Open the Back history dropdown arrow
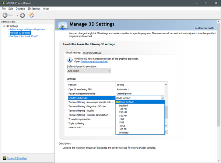This screenshot has height=163, width=221. click(17, 15)
